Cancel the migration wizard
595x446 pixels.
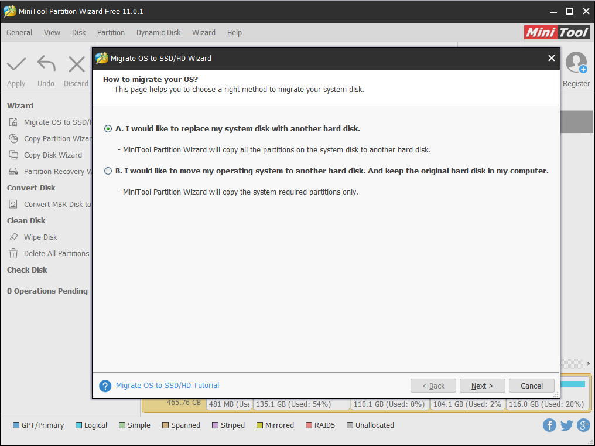(531, 386)
